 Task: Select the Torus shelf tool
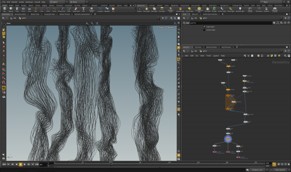coord(23,9)
